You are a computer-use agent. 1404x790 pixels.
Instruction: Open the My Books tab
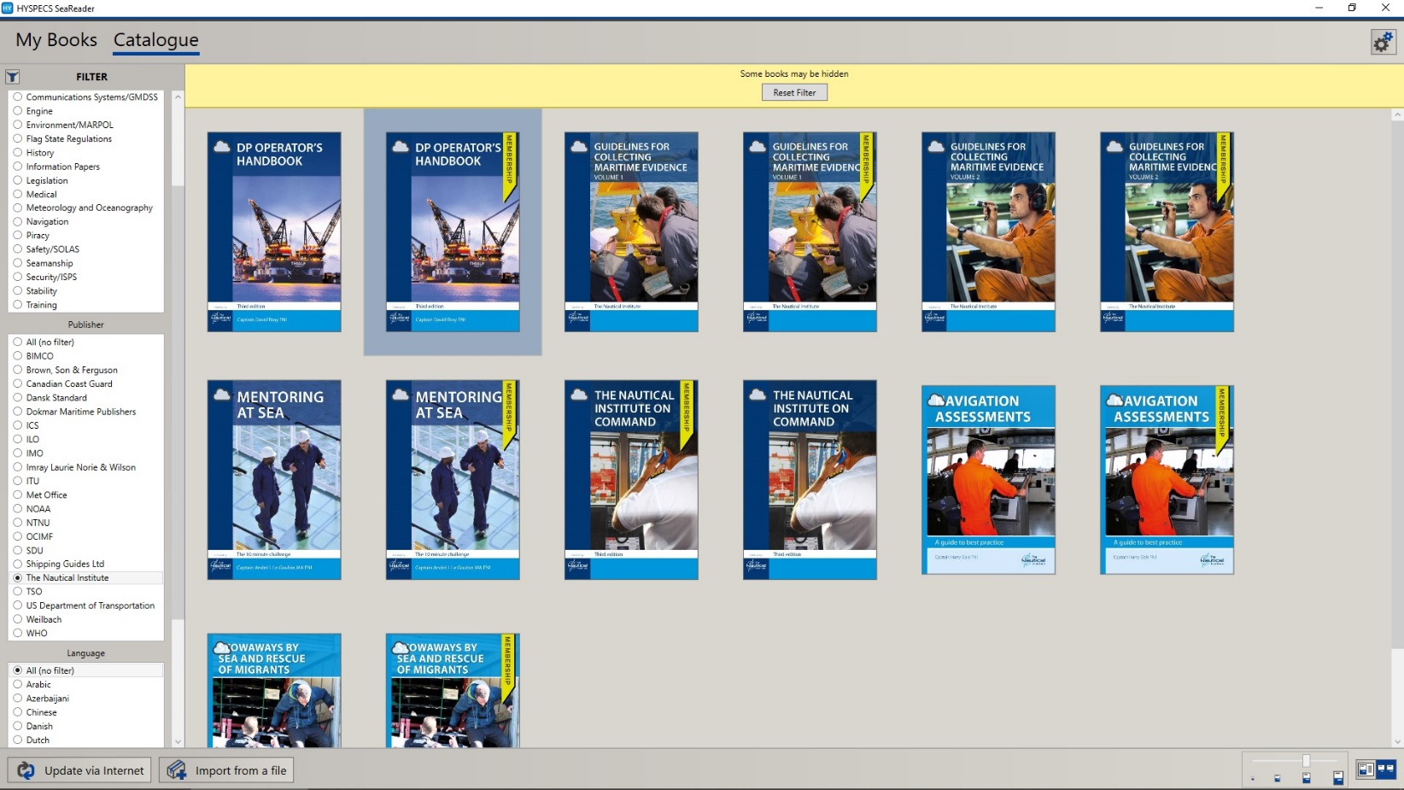point(56,40)
